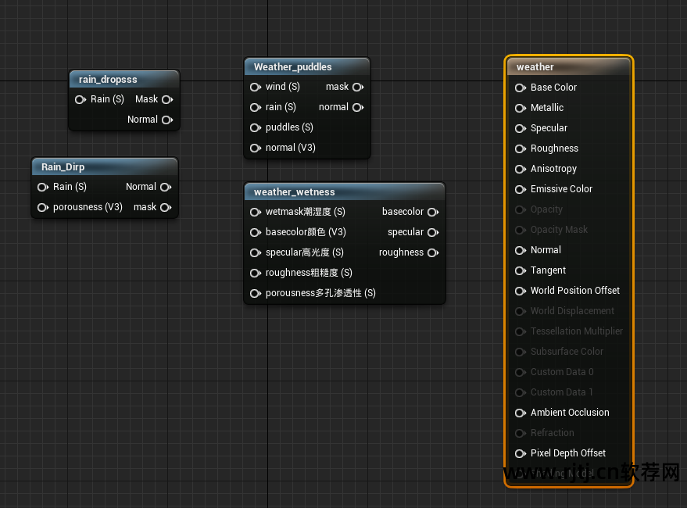Click the disabled Opacity pin

pyautogui.click(x=520, y=209)
